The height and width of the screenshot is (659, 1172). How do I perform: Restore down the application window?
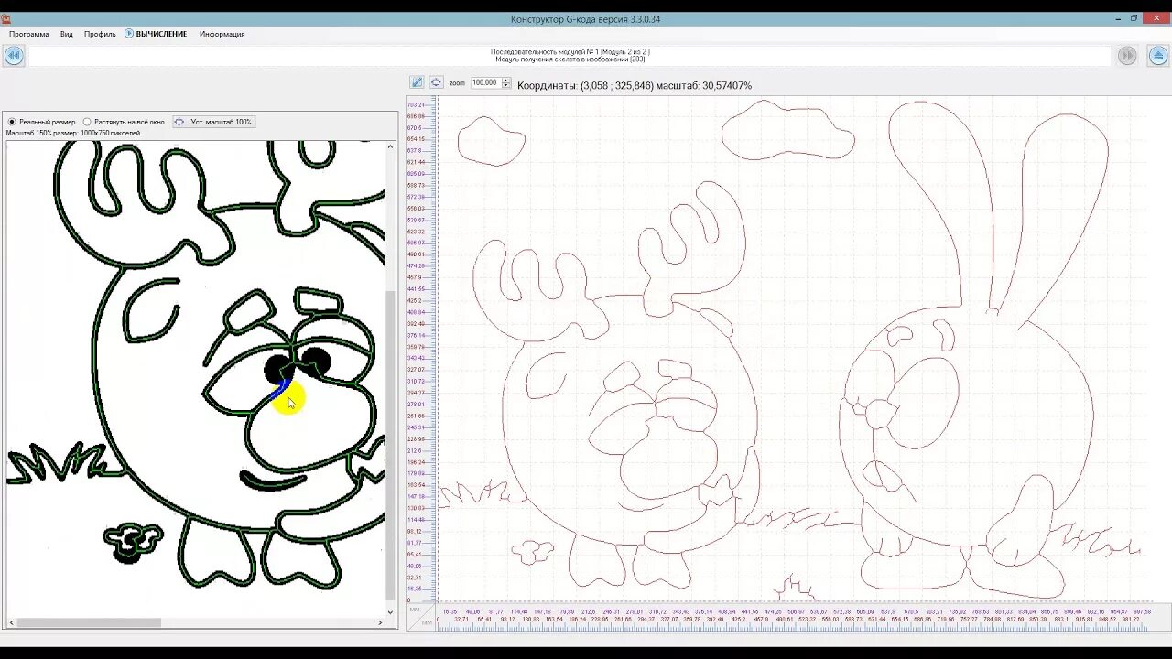click(1134, 18)
